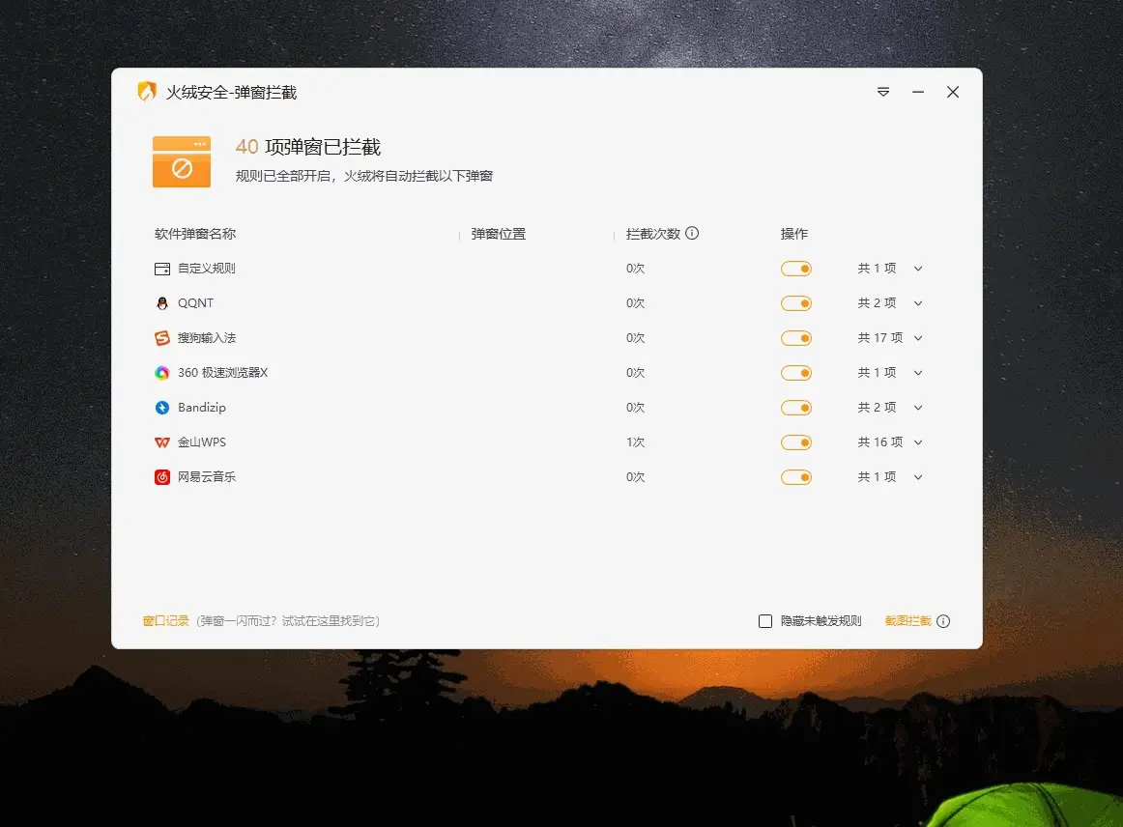Click 共 16 项 in 金山WPS row
Viewport: 1123px width, 827px height.
point(880,442)
